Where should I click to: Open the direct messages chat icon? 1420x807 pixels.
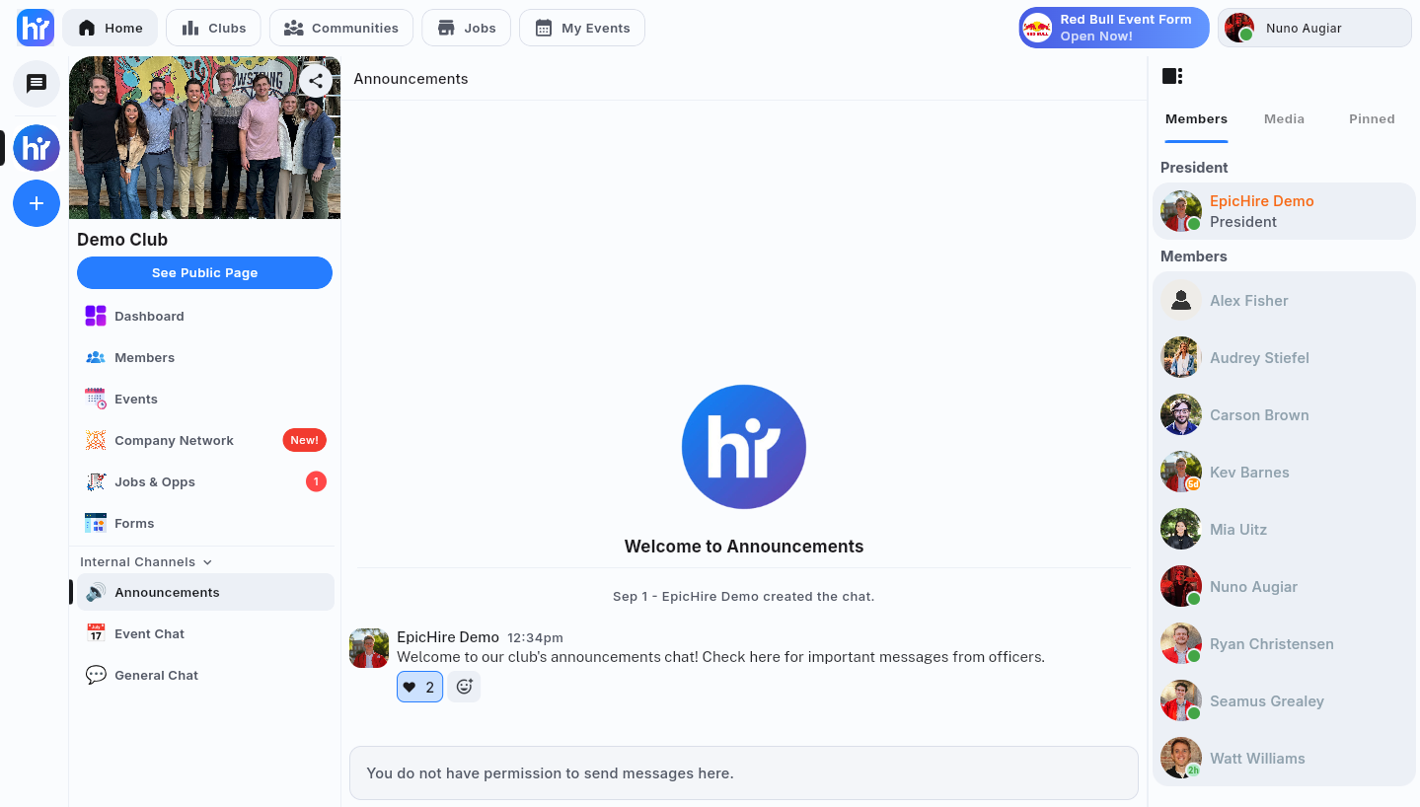[37, 83]
